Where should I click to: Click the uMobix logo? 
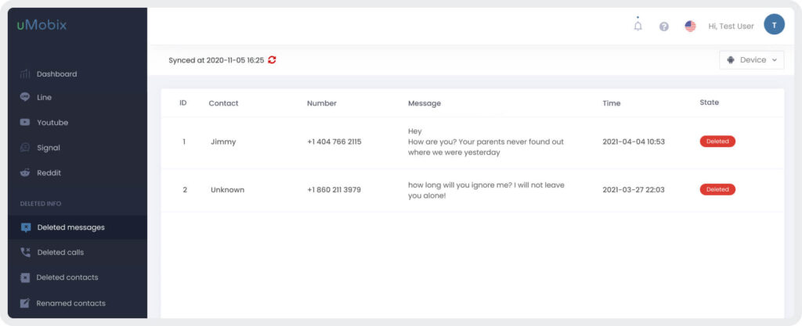click(x=42, y=25)
